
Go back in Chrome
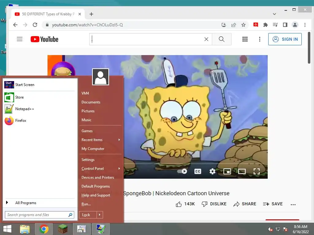(x=15, y=25)
